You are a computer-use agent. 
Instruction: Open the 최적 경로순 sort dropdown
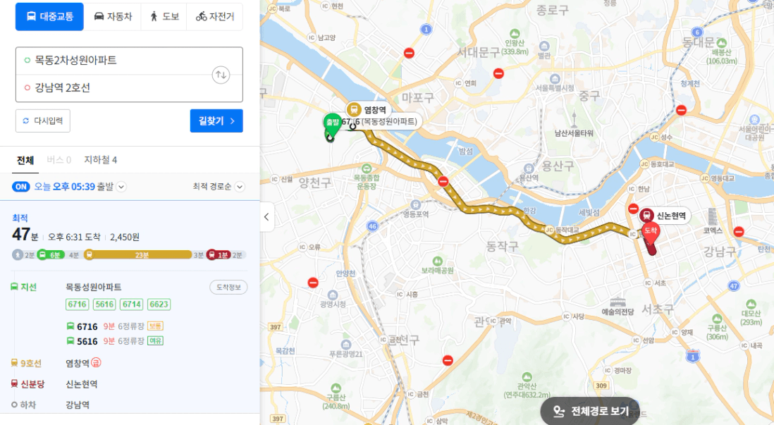219,187
